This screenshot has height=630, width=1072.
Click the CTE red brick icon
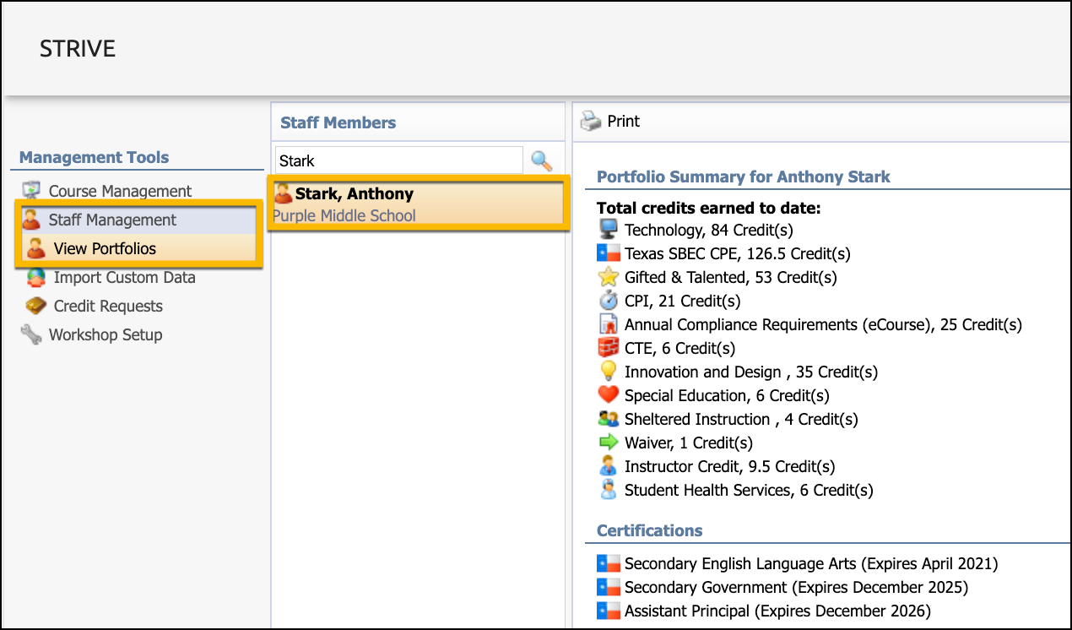pos(608,347)
